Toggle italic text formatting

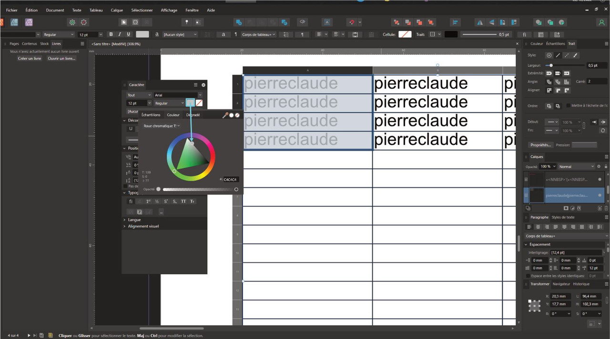click(120, 34)
